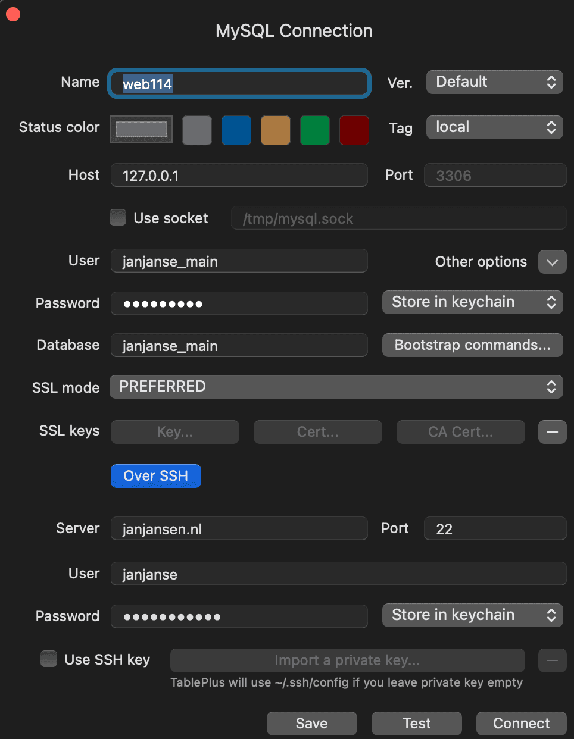Click the minus button next to SSL keys
The height and width of the screenshot is (739, 574).
pyautogui.click(x=552, y=432)
